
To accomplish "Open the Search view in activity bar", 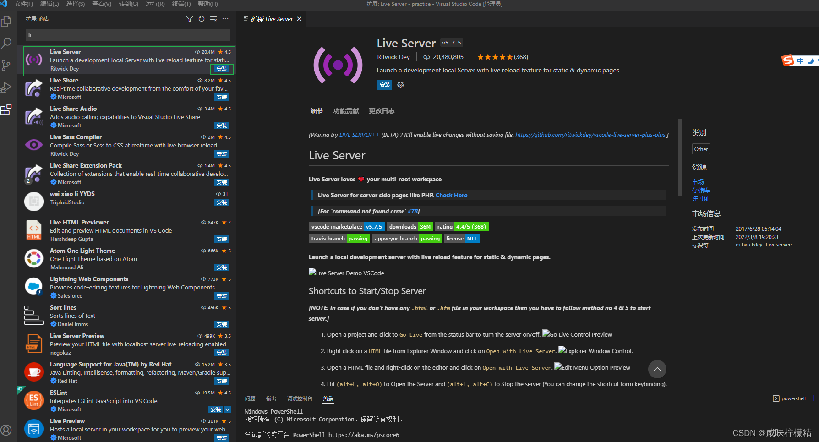I will pyautogui.click(x=6, y=44).
